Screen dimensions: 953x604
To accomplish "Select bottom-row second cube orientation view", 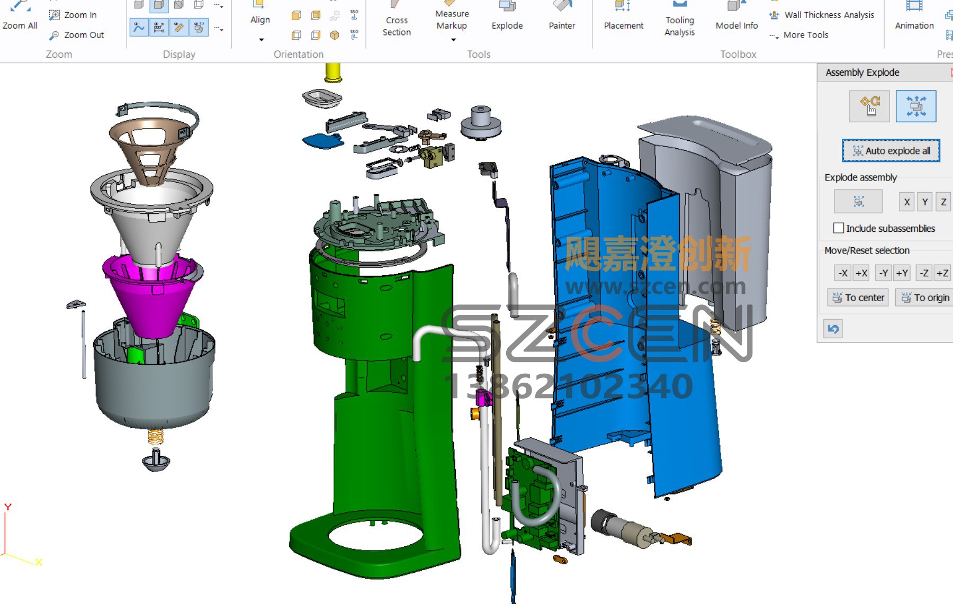I will coord(316,35).
